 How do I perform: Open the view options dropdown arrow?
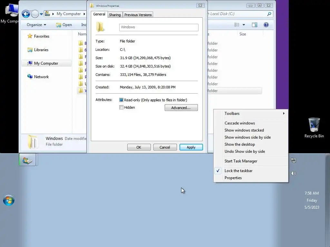[244, 25]
